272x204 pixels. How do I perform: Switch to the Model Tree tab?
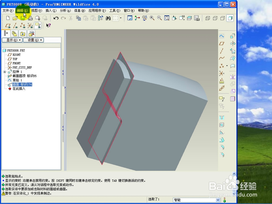pyautogui.click(x=6, y=33)
